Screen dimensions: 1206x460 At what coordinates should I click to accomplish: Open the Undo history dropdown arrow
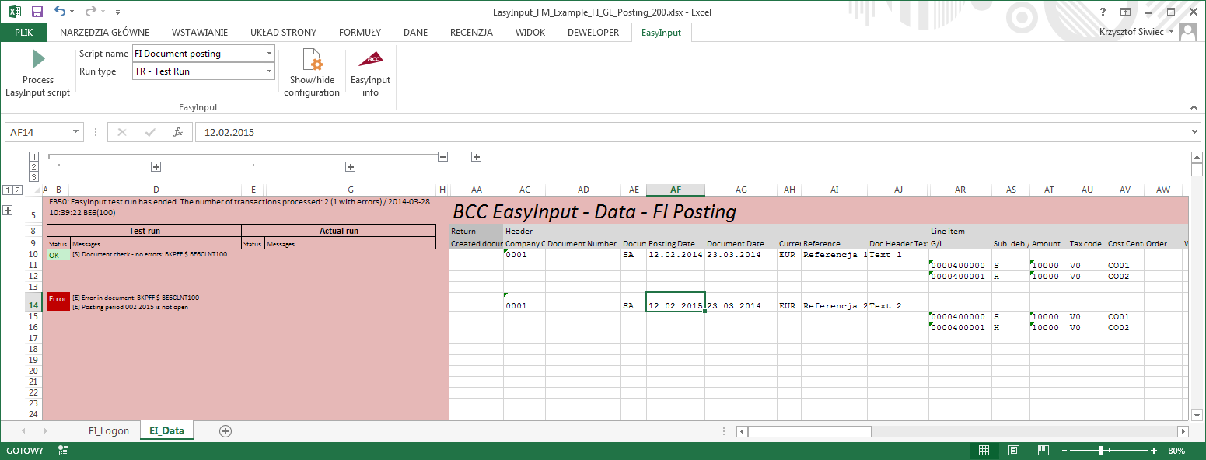click(72, 12)
